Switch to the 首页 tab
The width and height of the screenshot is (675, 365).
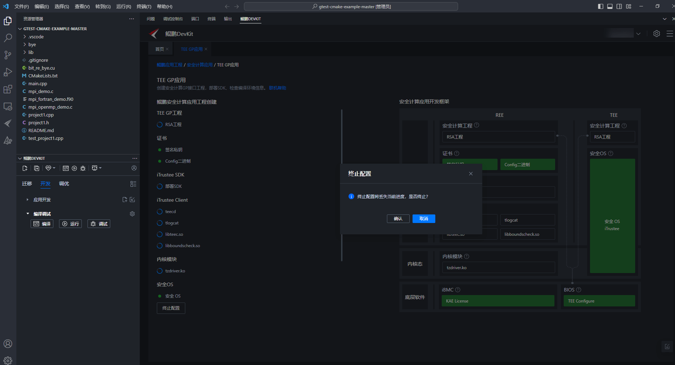[x=160, y=49]
